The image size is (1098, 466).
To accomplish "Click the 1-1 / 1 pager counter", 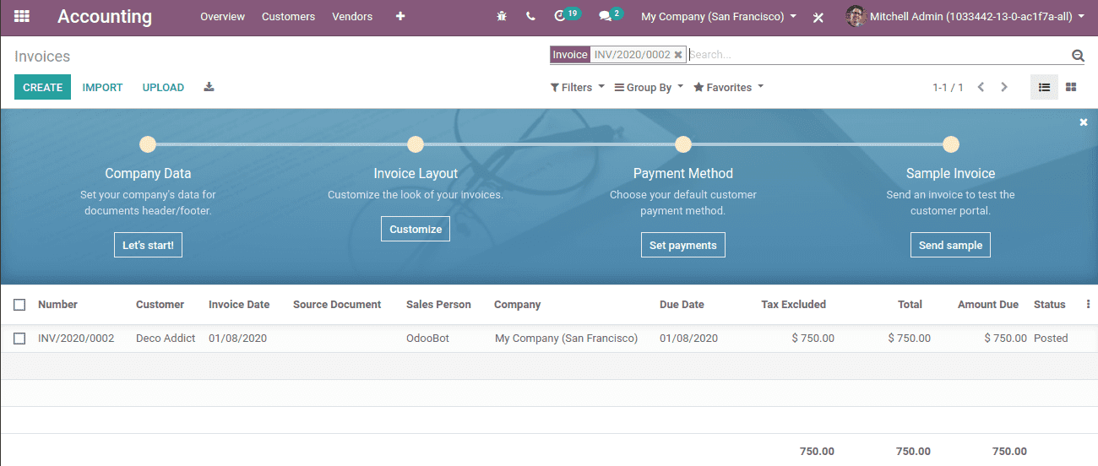I will click(x=948, y=87).
